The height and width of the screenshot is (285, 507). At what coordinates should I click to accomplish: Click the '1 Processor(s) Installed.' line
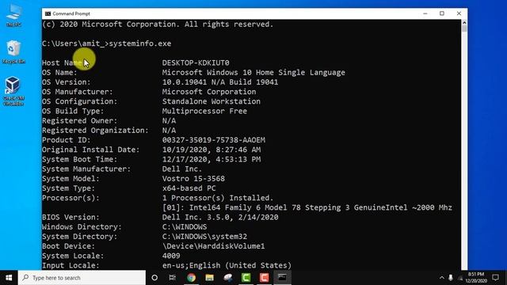pyautogui.click(x=218, y=198)
